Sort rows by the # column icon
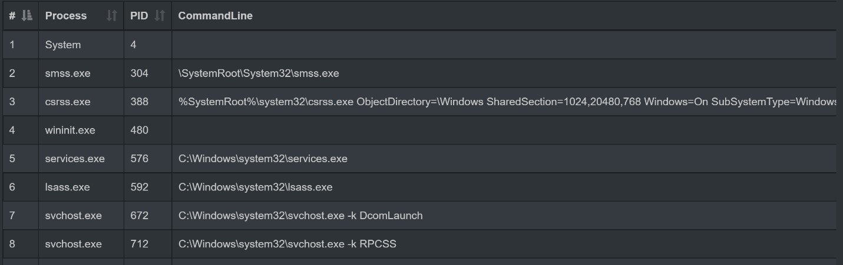Screen dimensions: 843x265 (27, 16)
